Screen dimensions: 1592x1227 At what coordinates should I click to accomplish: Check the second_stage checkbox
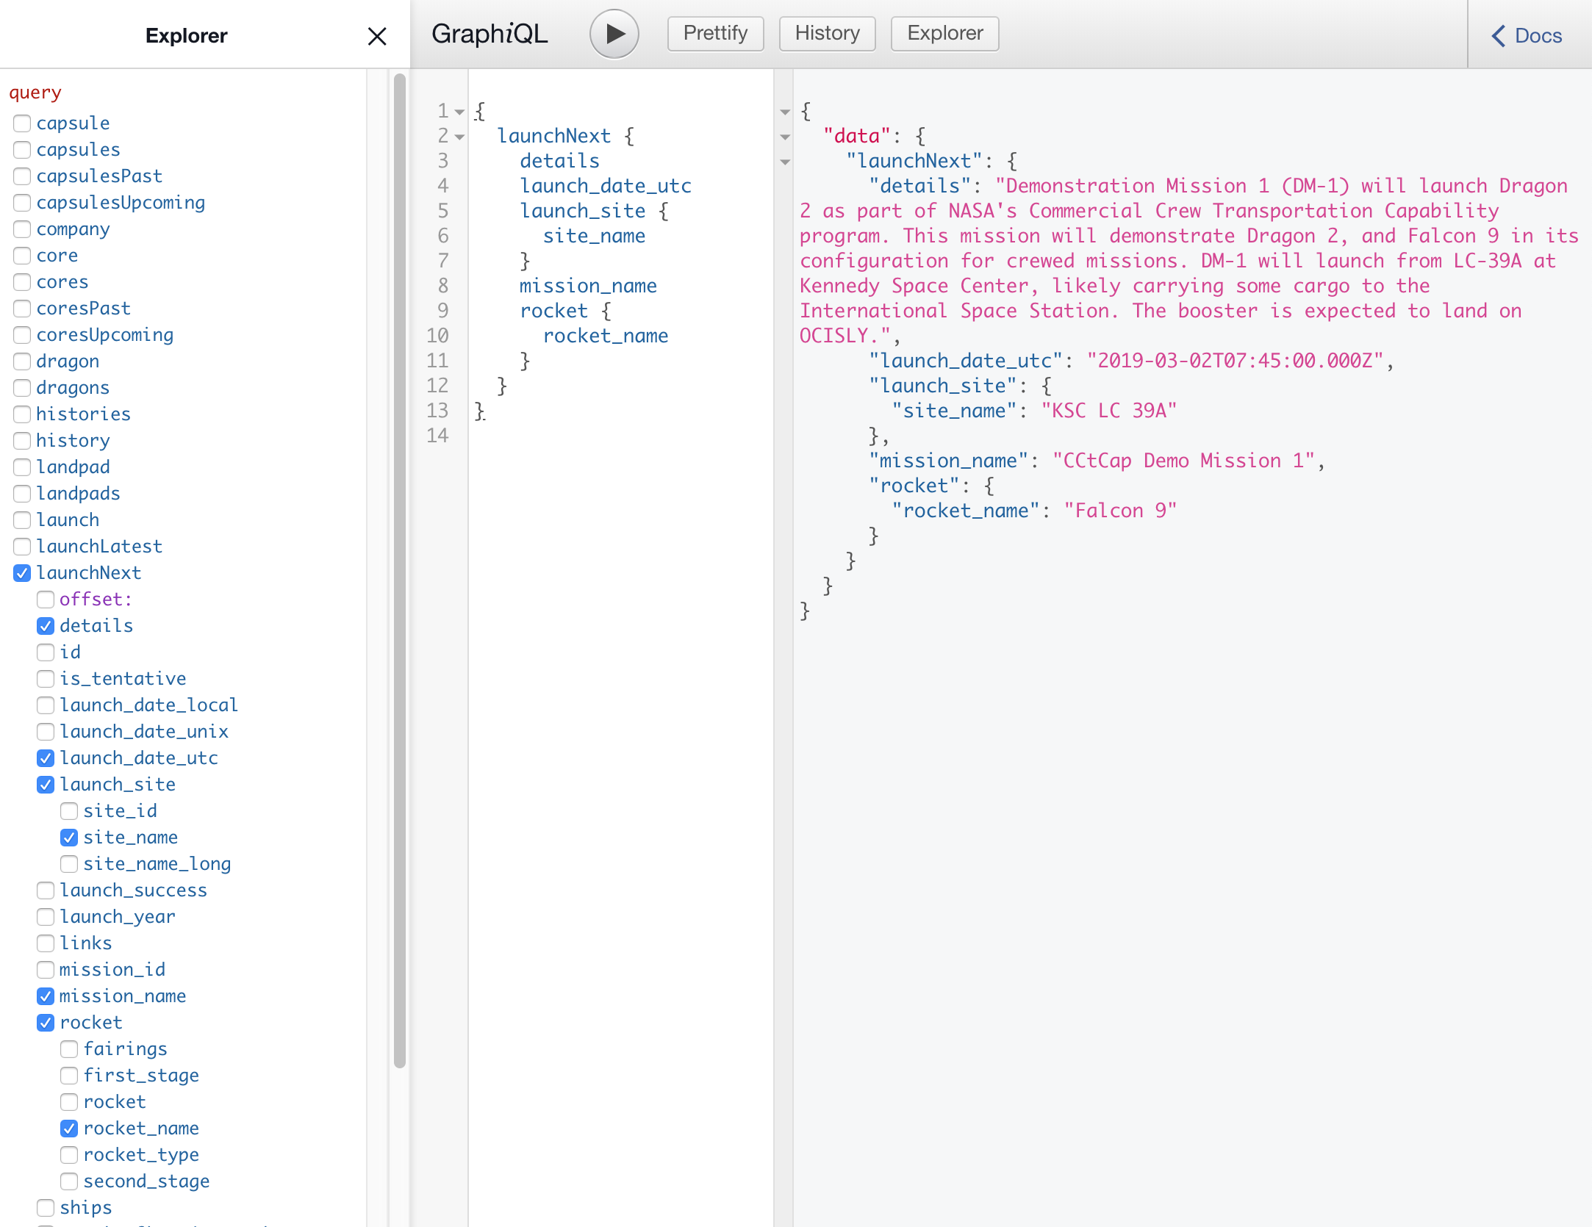coord(69,1181)
